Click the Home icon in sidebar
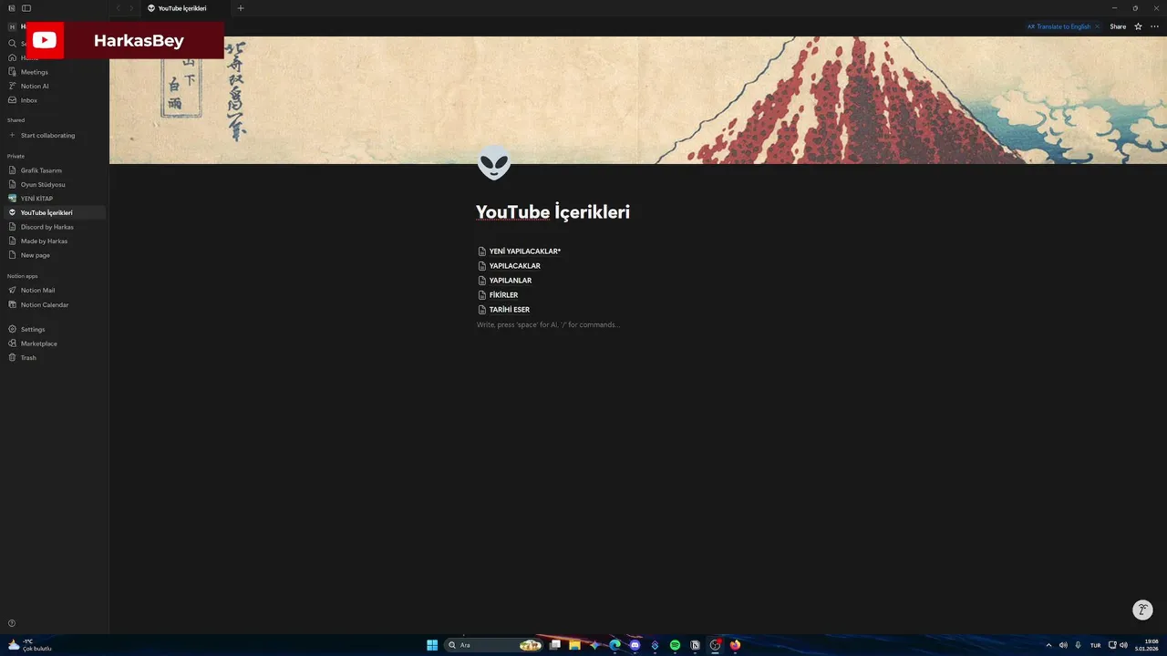 12,57
